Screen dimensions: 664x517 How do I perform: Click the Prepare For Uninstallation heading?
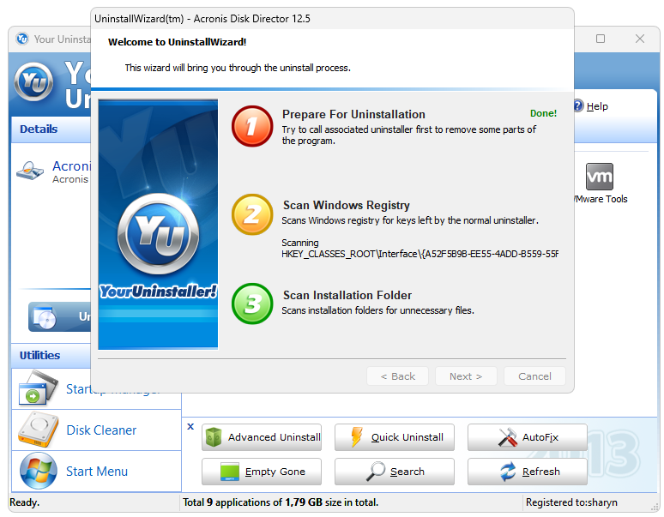coord(353,114)
